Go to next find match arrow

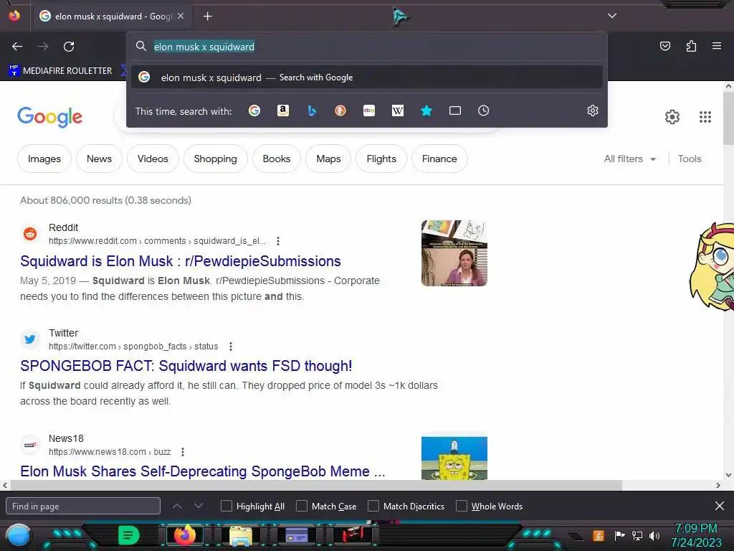pyautogui.click(x=198, y=506)
